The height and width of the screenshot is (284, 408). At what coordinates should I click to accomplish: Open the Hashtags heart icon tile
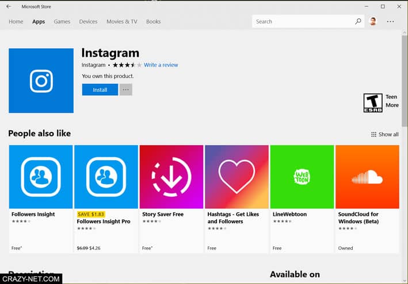[237, 177]
